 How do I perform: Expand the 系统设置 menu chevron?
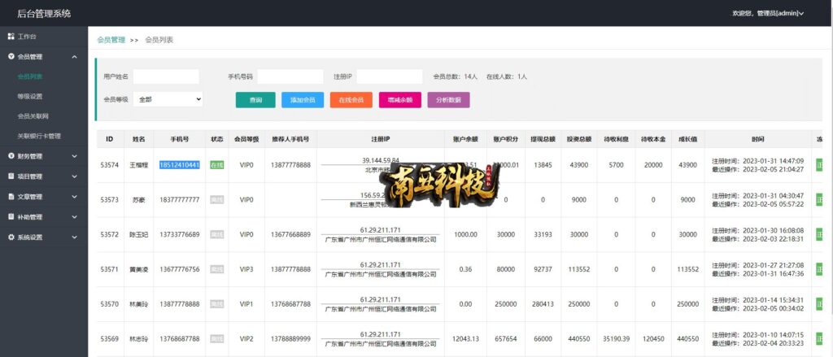click(74, 237)
